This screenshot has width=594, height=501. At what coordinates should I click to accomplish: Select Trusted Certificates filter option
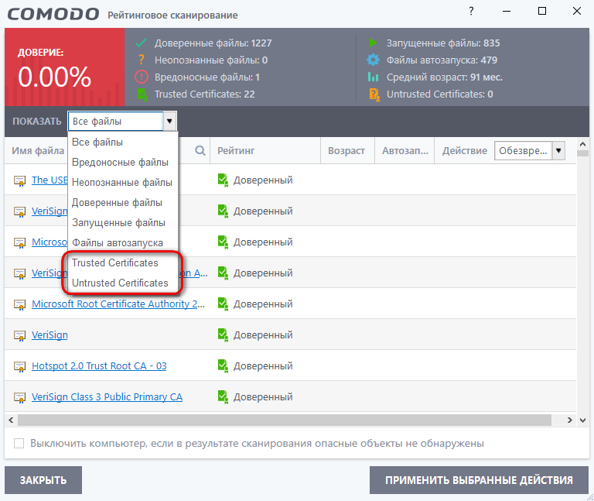tap(123, 263)
